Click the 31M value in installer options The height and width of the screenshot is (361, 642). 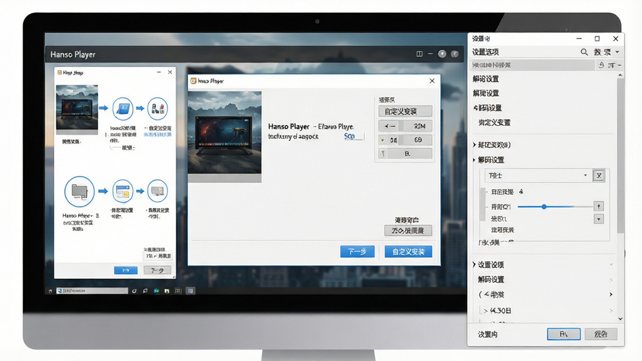tap(419, 126)
